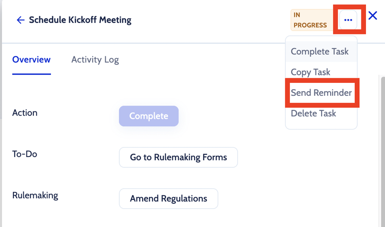This screenshot has height=227, width=385.
Task: Select Copy Task in the options menu
Action: pyautogui.click(x=310, y=72)
